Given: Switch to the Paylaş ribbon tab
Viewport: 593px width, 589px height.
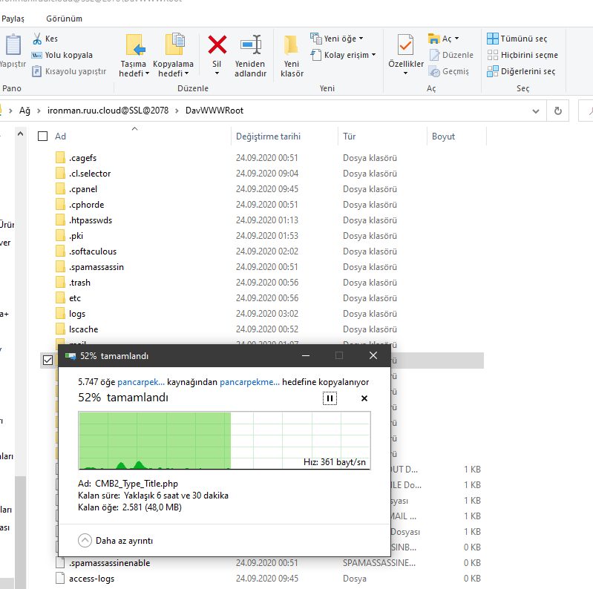Looking at the screenshot, I should point(13,19).
